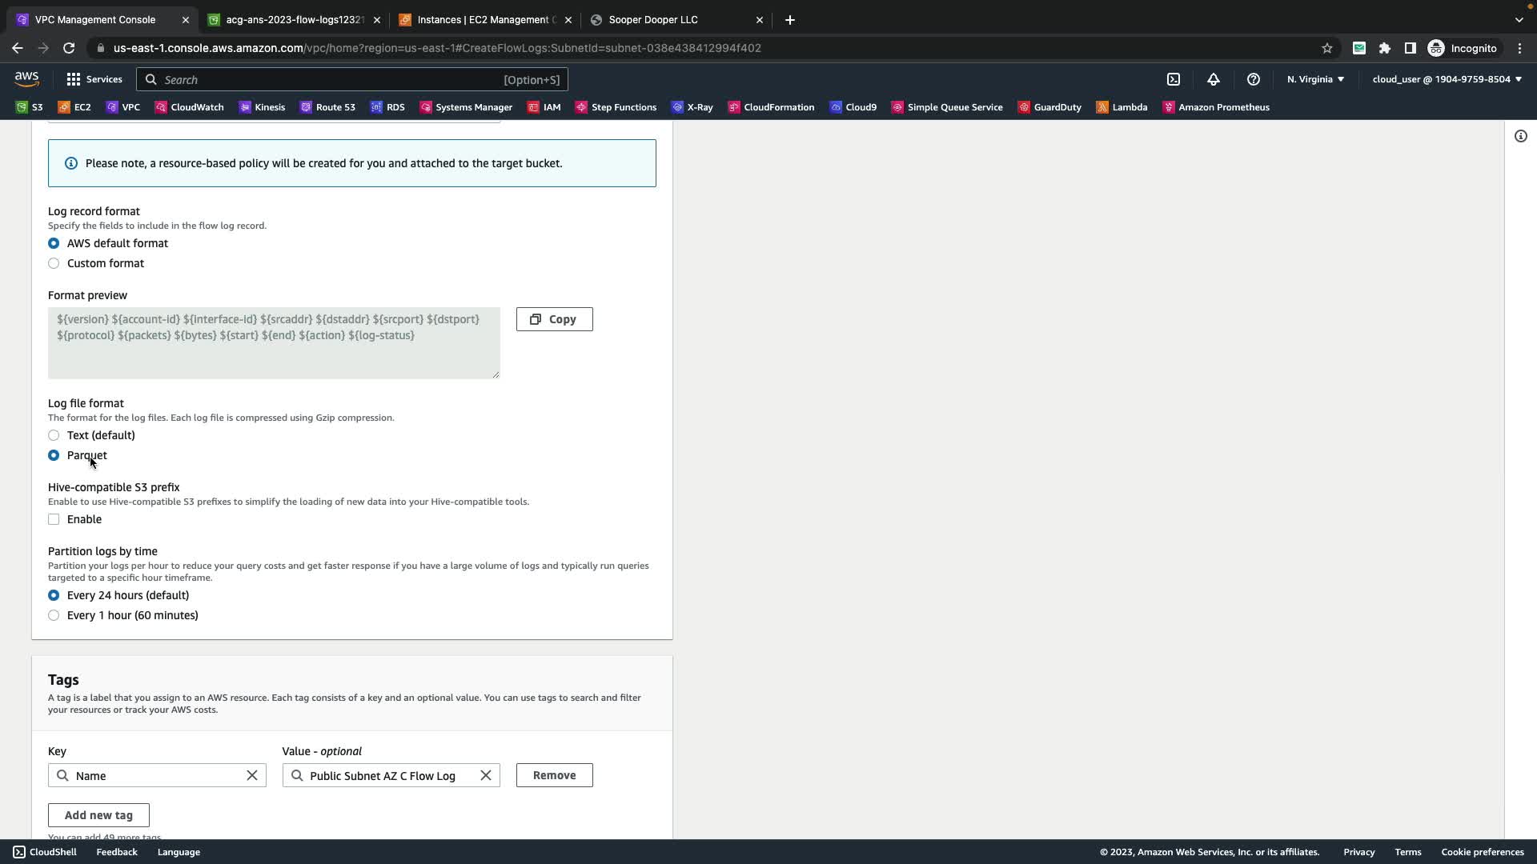Viewport: 1537px width, 864px height.
Task: Switch to Sooper Dooper LLC tab
Action: [652, 19]
